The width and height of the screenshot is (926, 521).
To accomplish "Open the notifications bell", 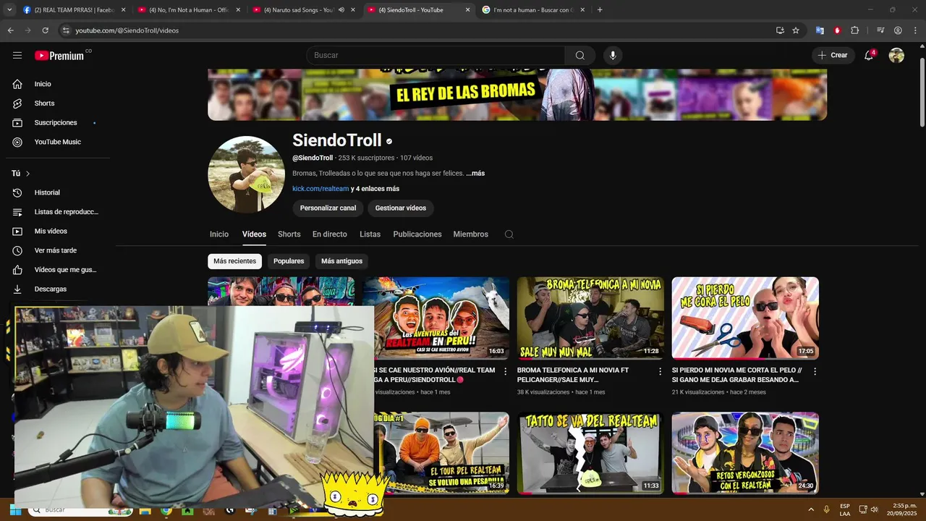I will pos(869,55).
